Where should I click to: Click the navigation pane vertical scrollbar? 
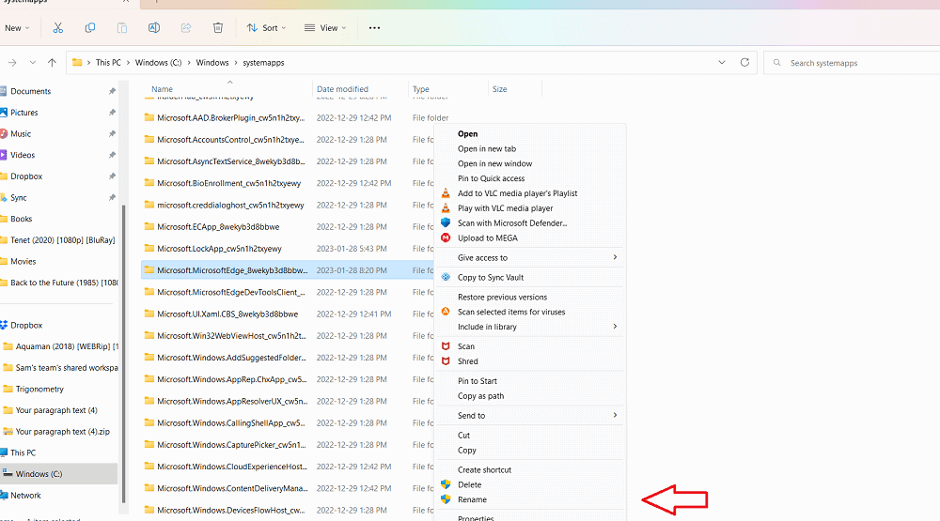coord(123,353)
